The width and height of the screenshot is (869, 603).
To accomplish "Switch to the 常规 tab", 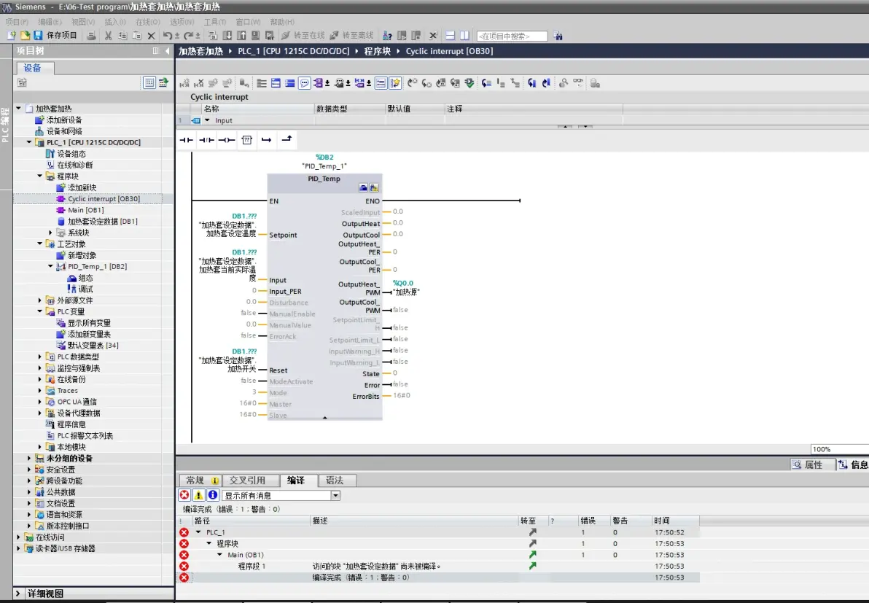I will 200,480.
